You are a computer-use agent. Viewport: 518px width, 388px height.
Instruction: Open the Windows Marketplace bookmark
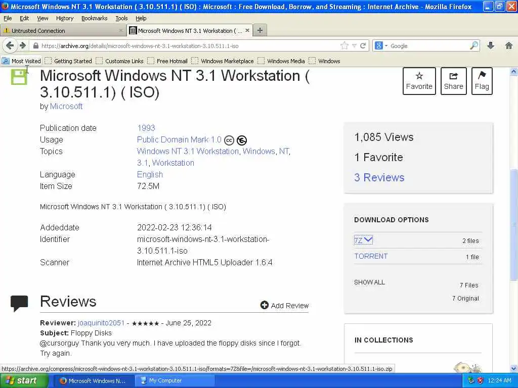[223, 61]
